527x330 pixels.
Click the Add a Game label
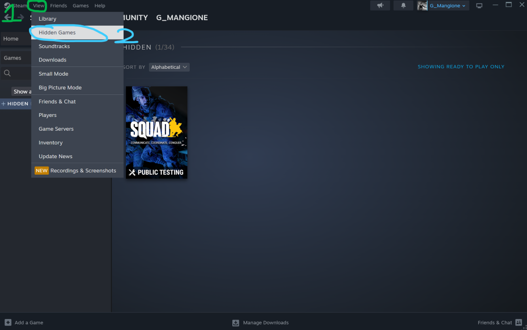coord(29,323)
